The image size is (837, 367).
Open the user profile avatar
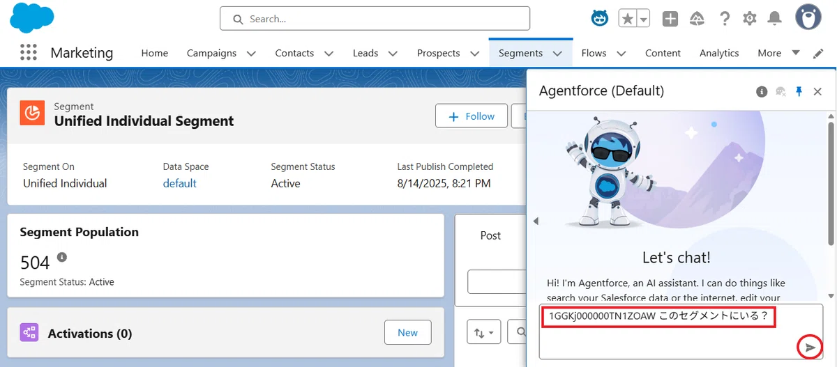[808, 17]
